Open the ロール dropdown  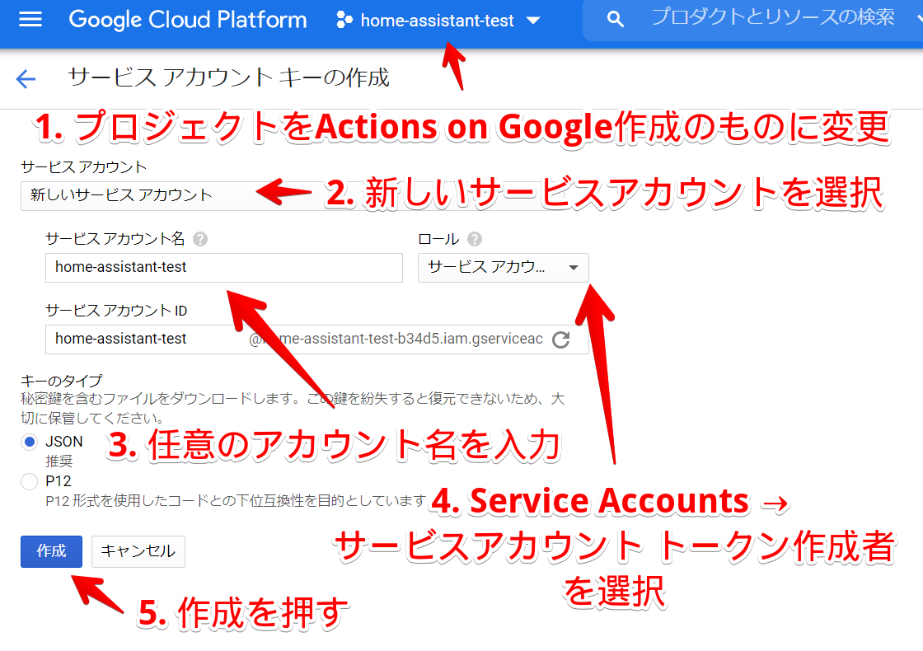pos(504,267)
